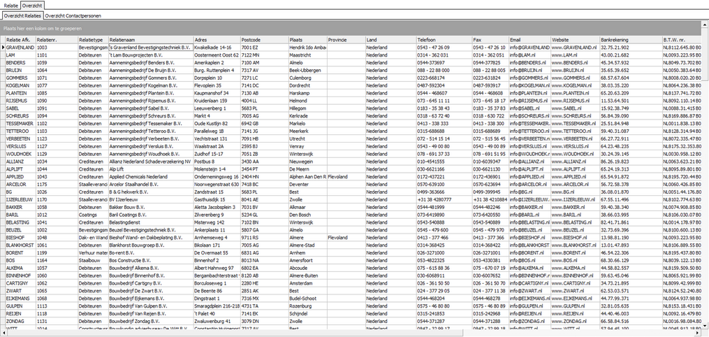This screenshot has width=709, height=337.
Task: Click the Coatings relation type cell
Action: pyautogui.click(x=93, y=215)
